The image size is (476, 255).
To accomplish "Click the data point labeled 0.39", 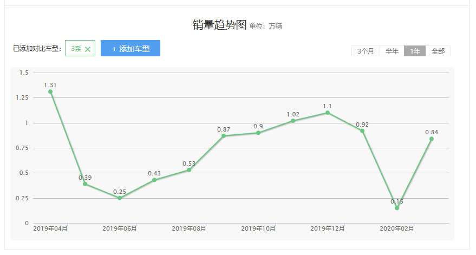I will tap(85, 184).
